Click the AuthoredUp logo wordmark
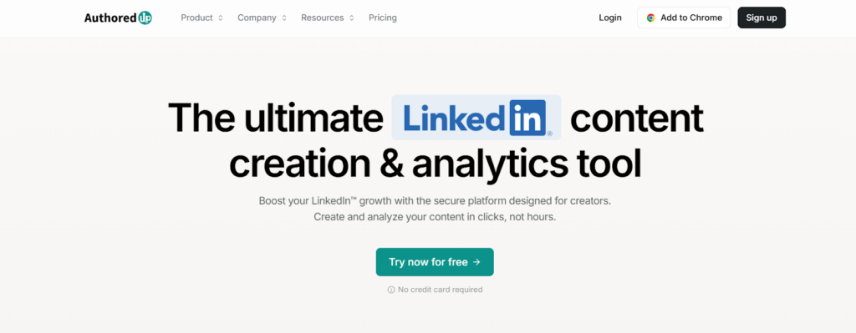This screenshot has width=856, height=333. pyautogui.click(x=118, y=18)
